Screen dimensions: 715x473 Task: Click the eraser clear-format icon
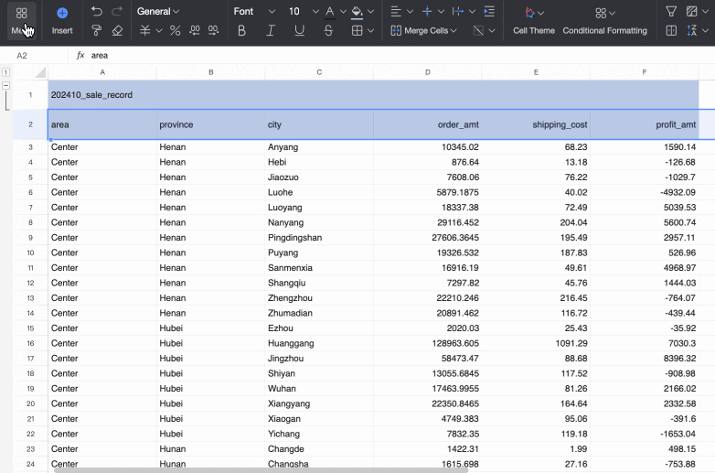117,30
